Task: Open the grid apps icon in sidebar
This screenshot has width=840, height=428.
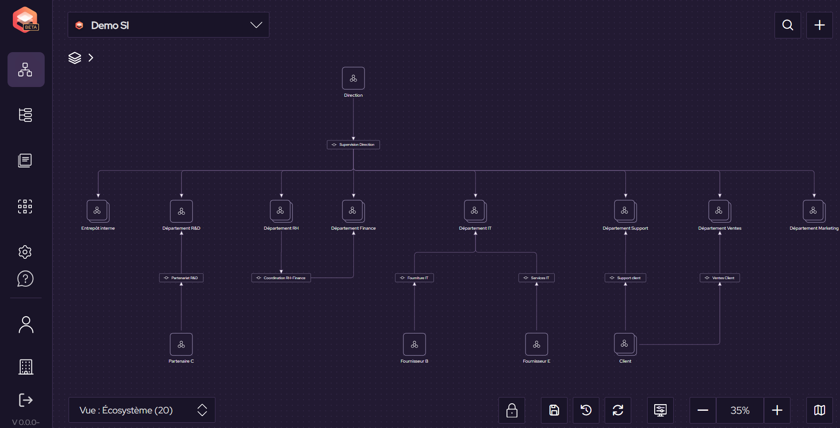Action: (25, 206)
